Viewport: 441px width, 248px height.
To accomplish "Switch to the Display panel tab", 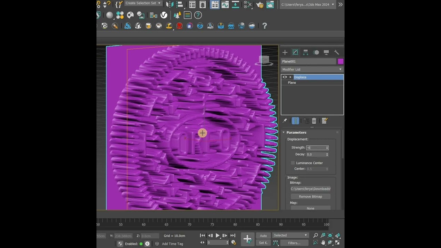I will point(326,52).
